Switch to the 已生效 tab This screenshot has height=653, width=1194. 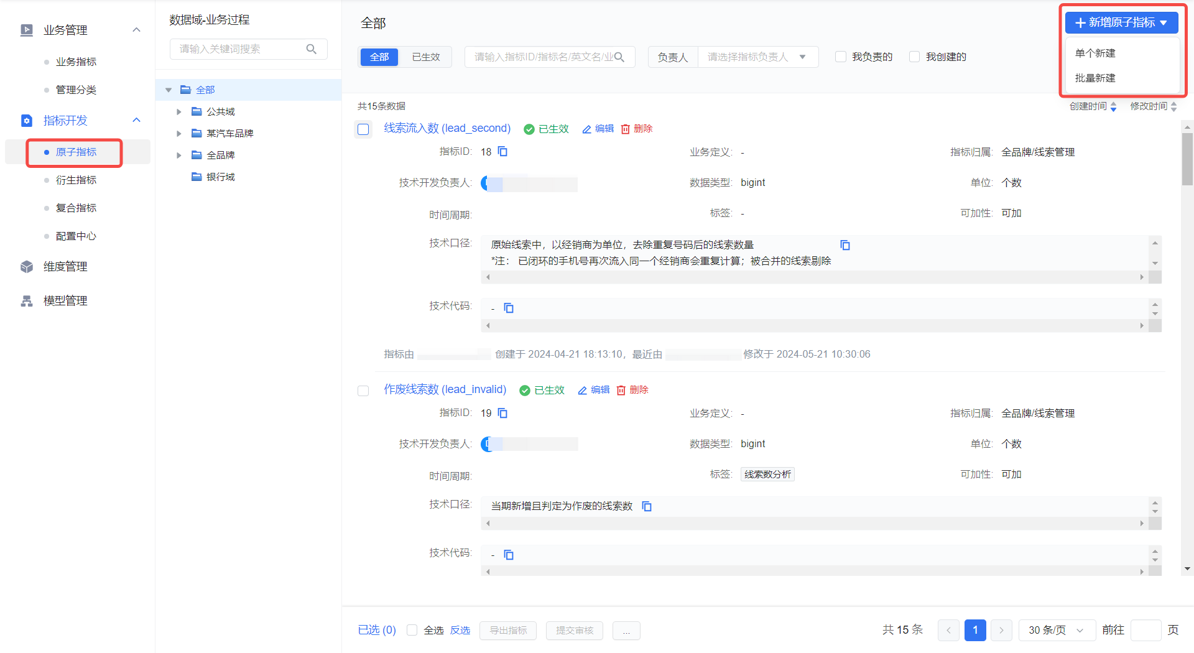point(426,57)
